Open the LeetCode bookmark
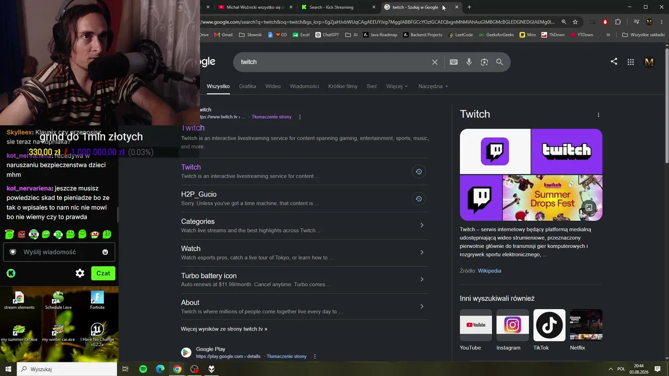Image resolution: width=669 pixels, height=376 pixels. click(x=461, y=35)
